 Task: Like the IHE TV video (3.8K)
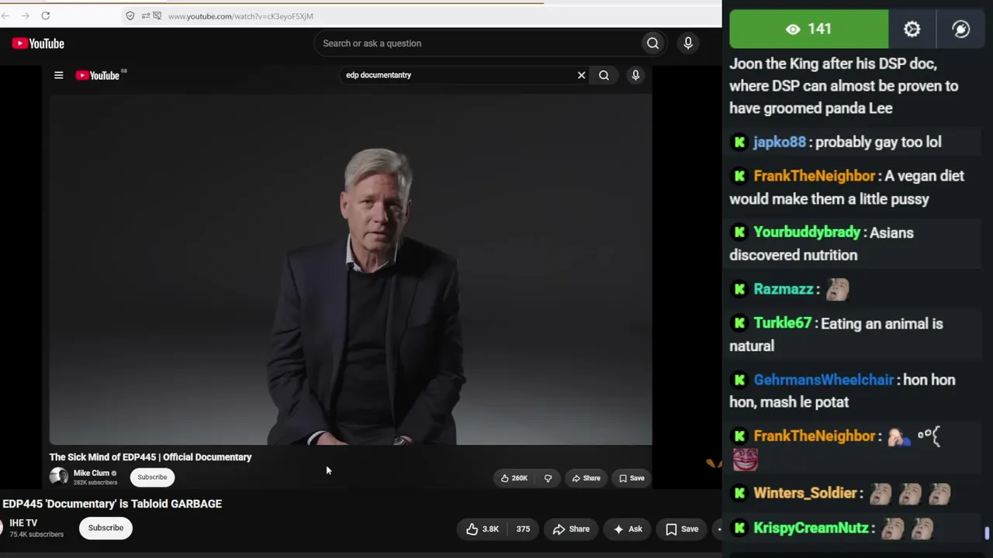[482, 529]
